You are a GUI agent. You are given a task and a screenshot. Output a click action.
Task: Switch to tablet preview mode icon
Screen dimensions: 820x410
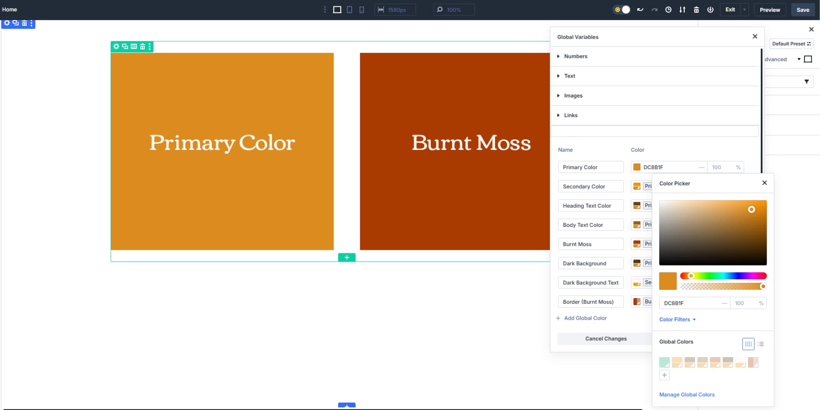pyautogui.click(x=349, y=9)
